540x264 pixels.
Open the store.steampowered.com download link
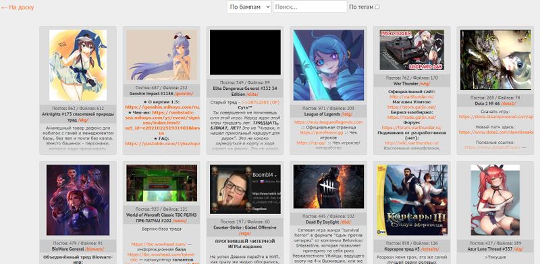pyautogui.click(x=496, y=117)
